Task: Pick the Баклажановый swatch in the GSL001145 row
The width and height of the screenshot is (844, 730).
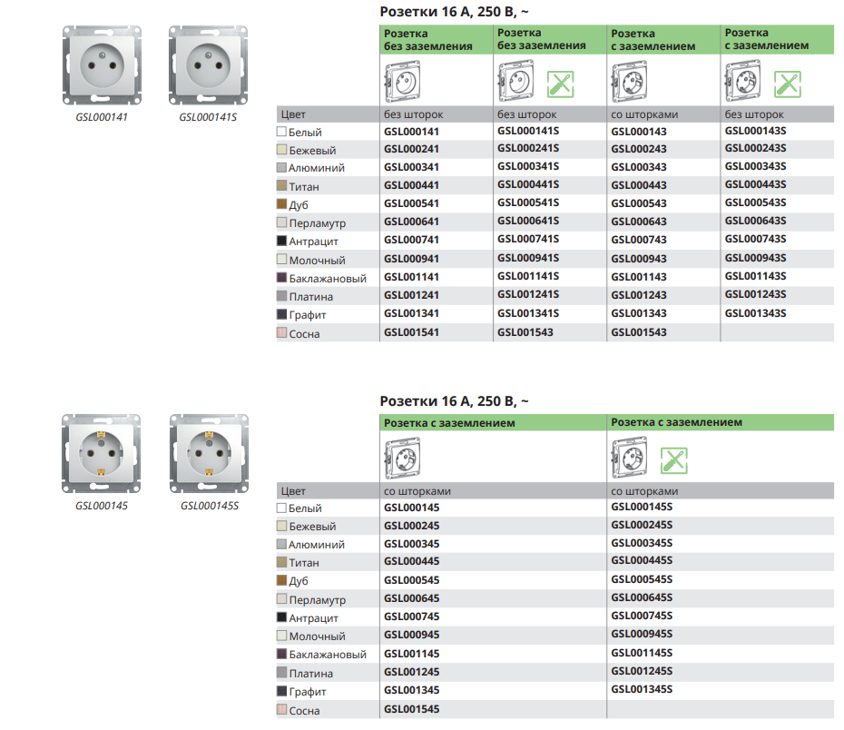Action: coord(281,654)
